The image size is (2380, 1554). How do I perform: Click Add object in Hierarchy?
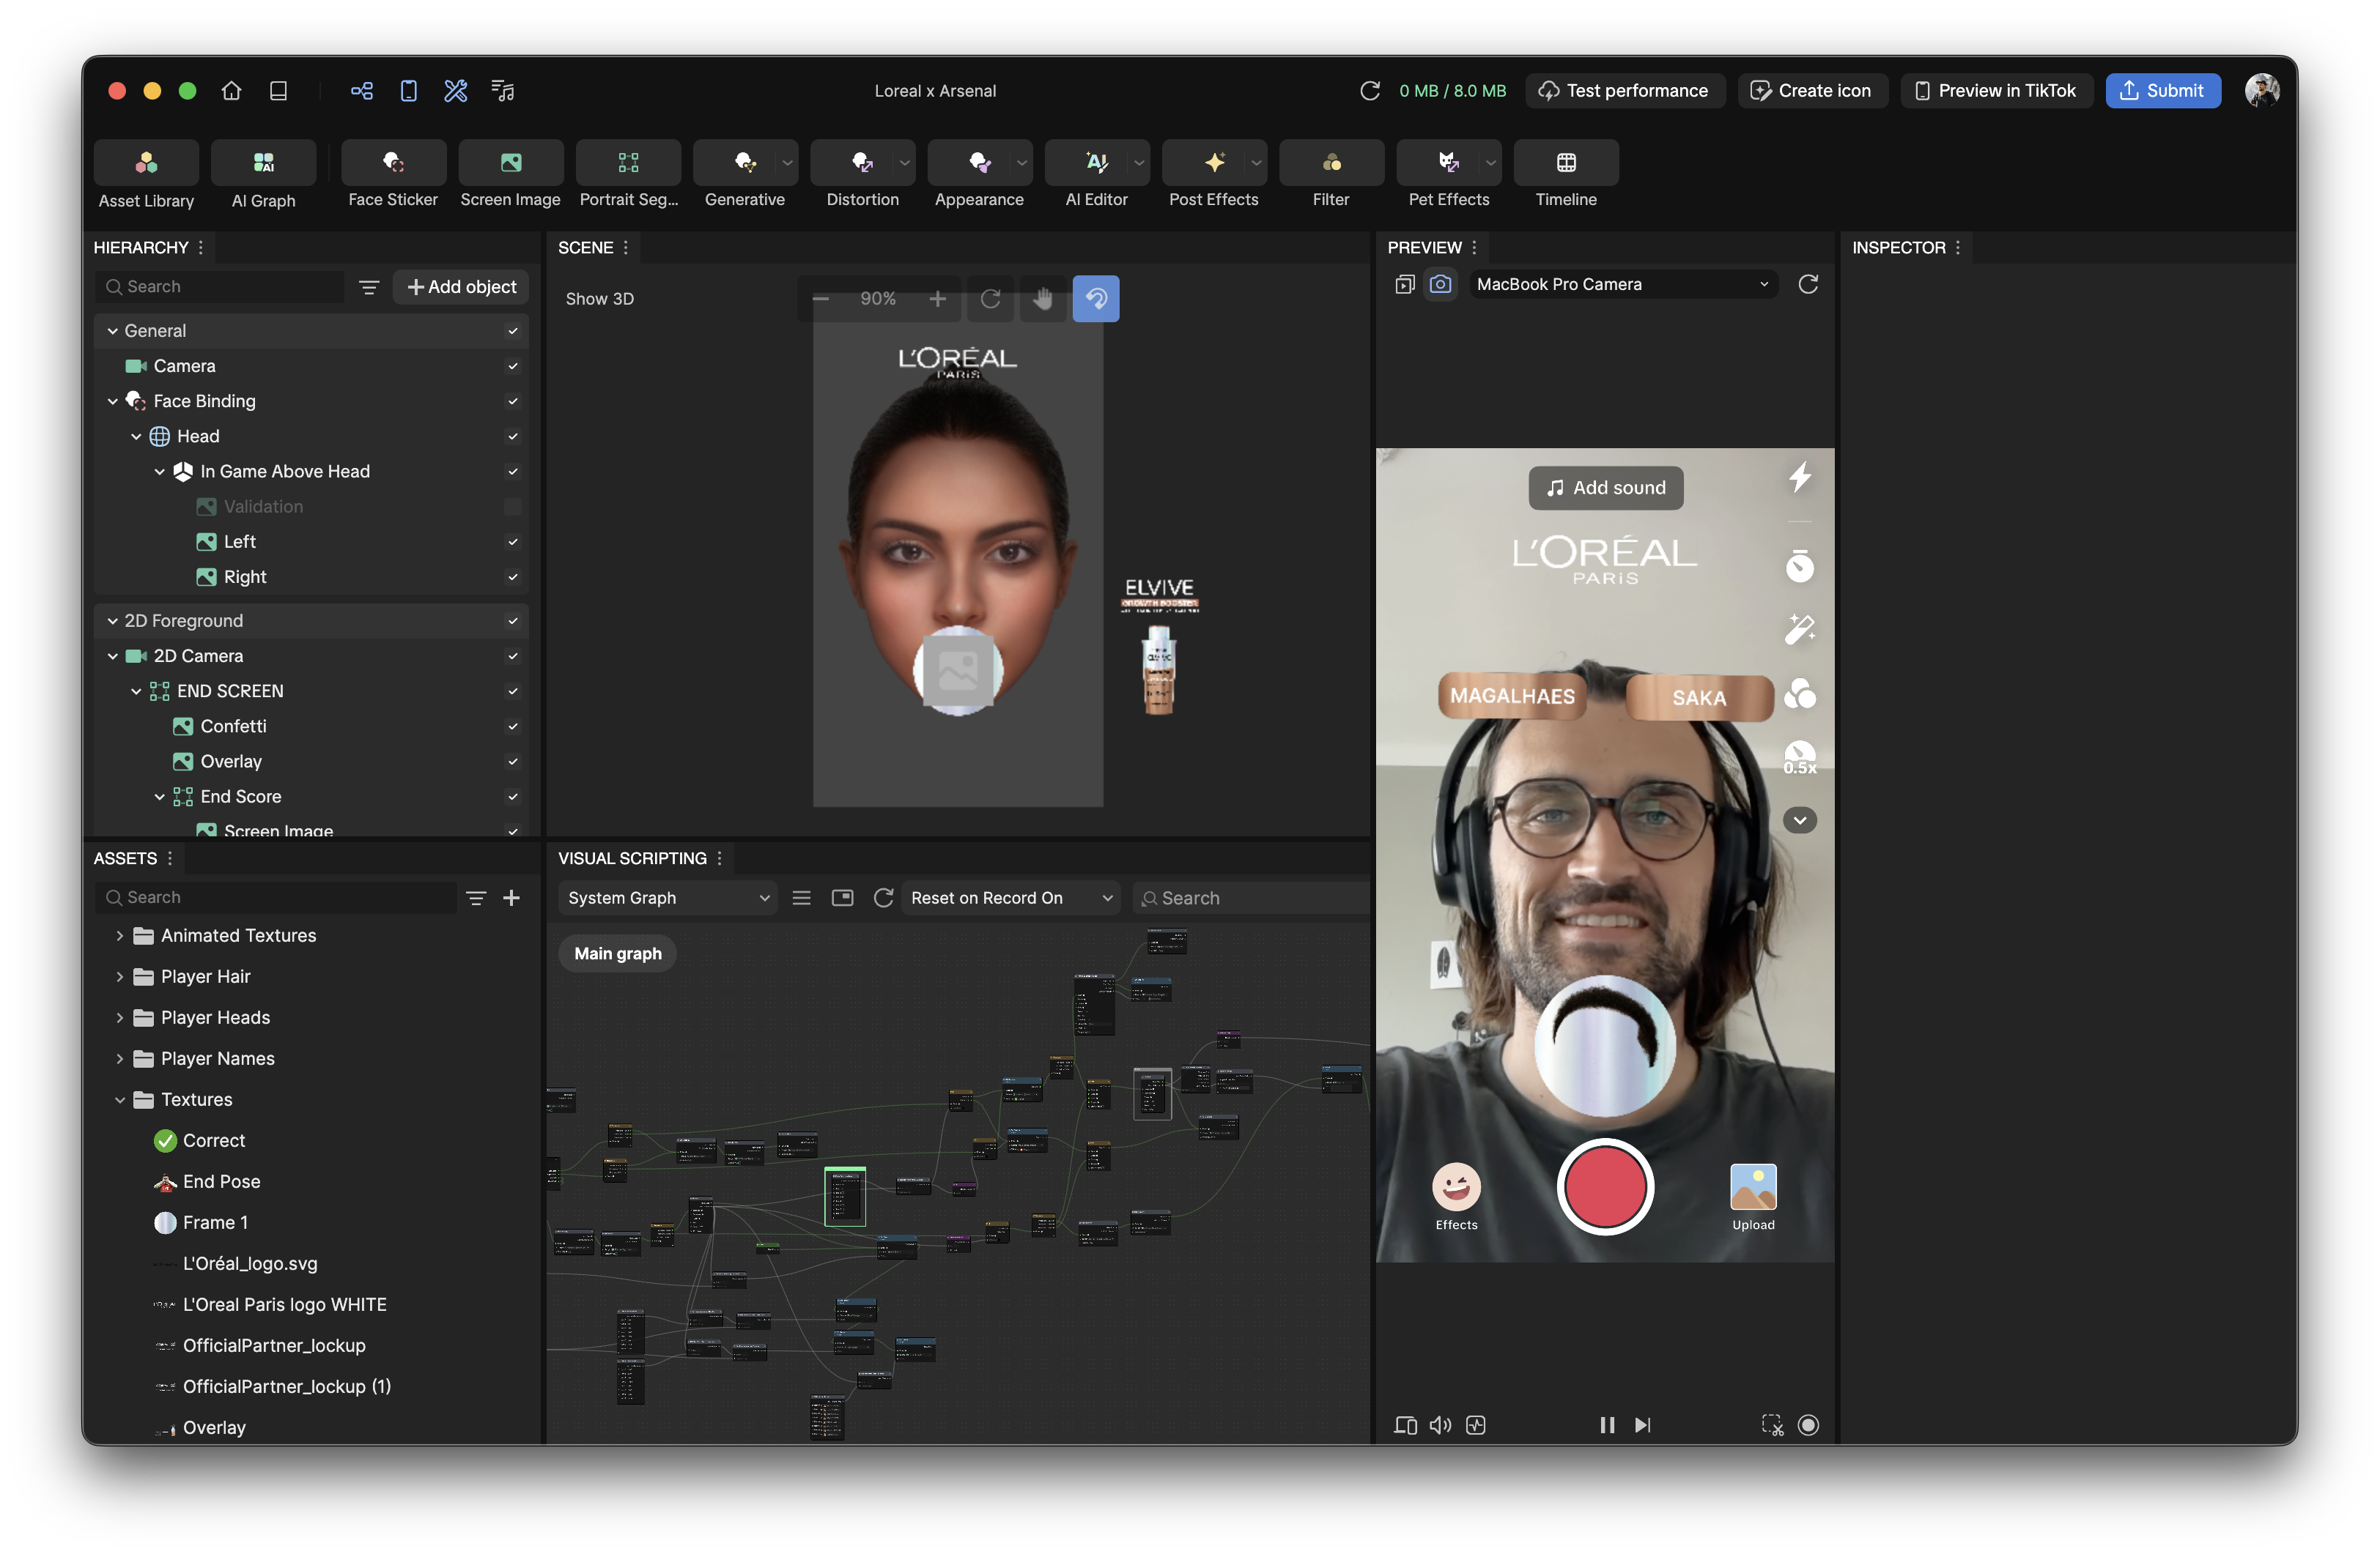pyautogui.click(x=461, y=287)
